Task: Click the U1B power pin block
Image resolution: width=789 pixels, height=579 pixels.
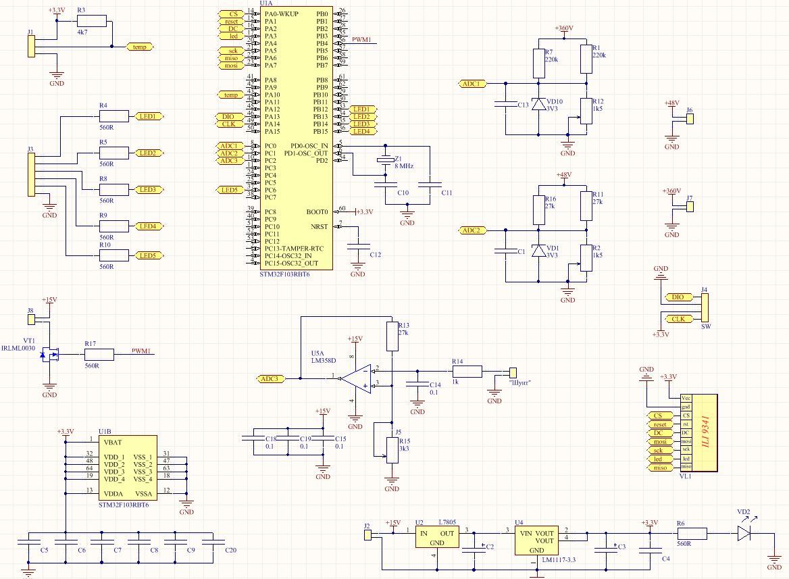Action: (128, 468)
